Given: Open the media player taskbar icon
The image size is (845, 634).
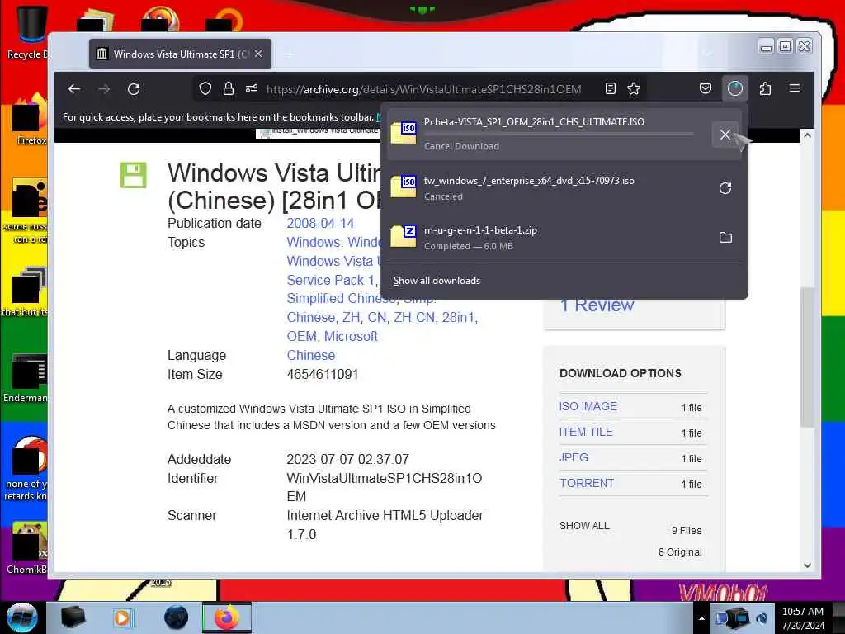Looking at the screenshot, I should click(122, 617).
